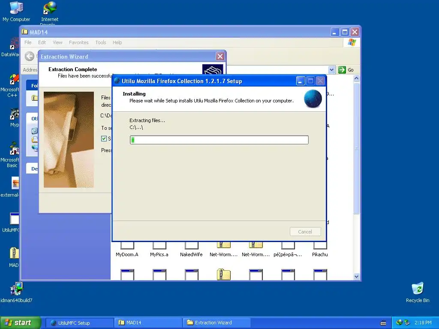Screen dimensions: 439x329
Task: Switch to Extraction Wizard taskbar button
Action: tap(216, 323)
